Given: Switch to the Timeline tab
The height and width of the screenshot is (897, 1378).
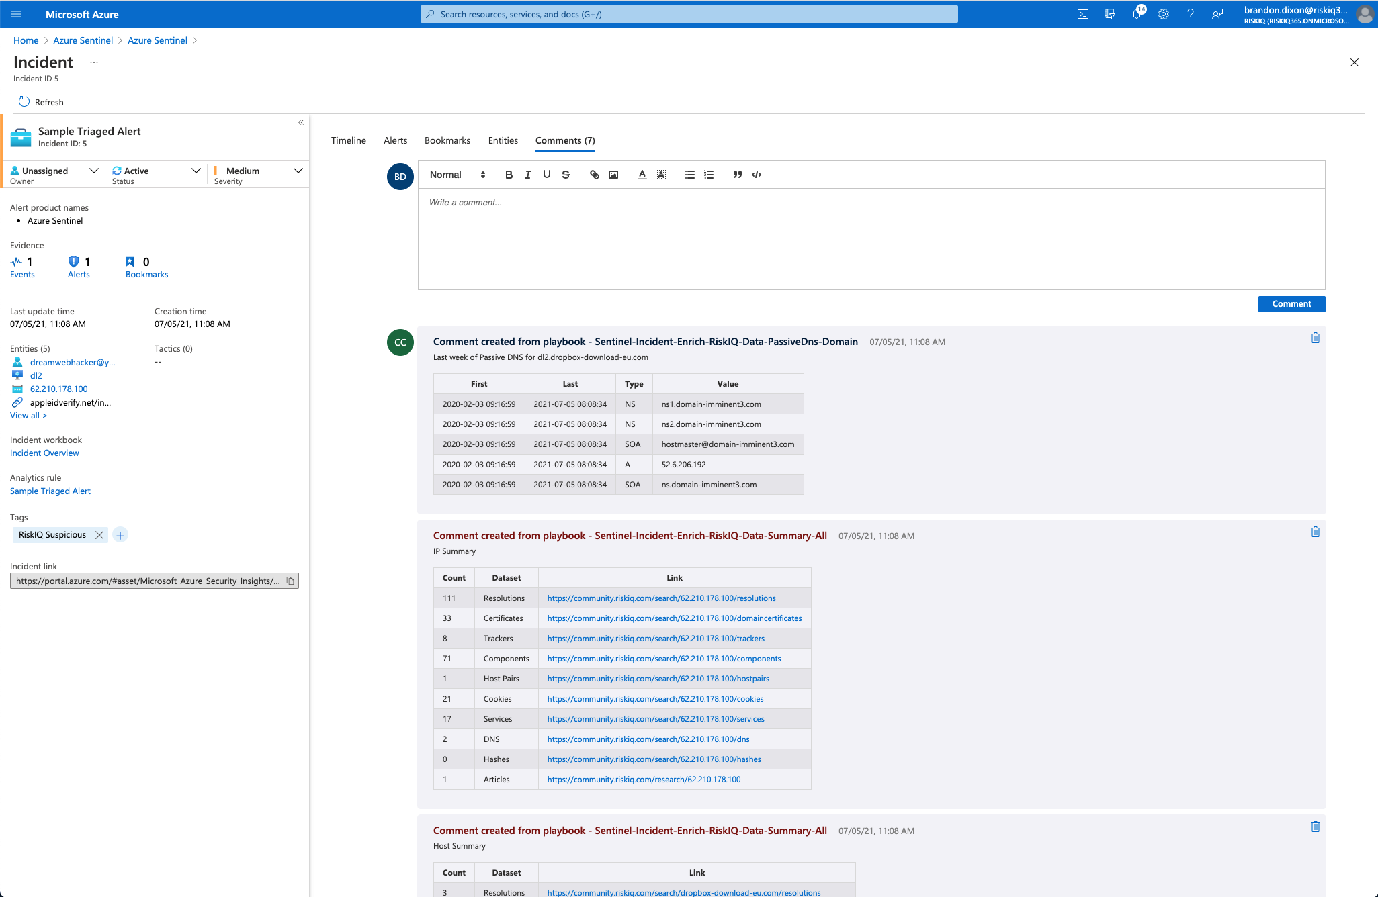Looking at the screenshot, I should 349,140.
